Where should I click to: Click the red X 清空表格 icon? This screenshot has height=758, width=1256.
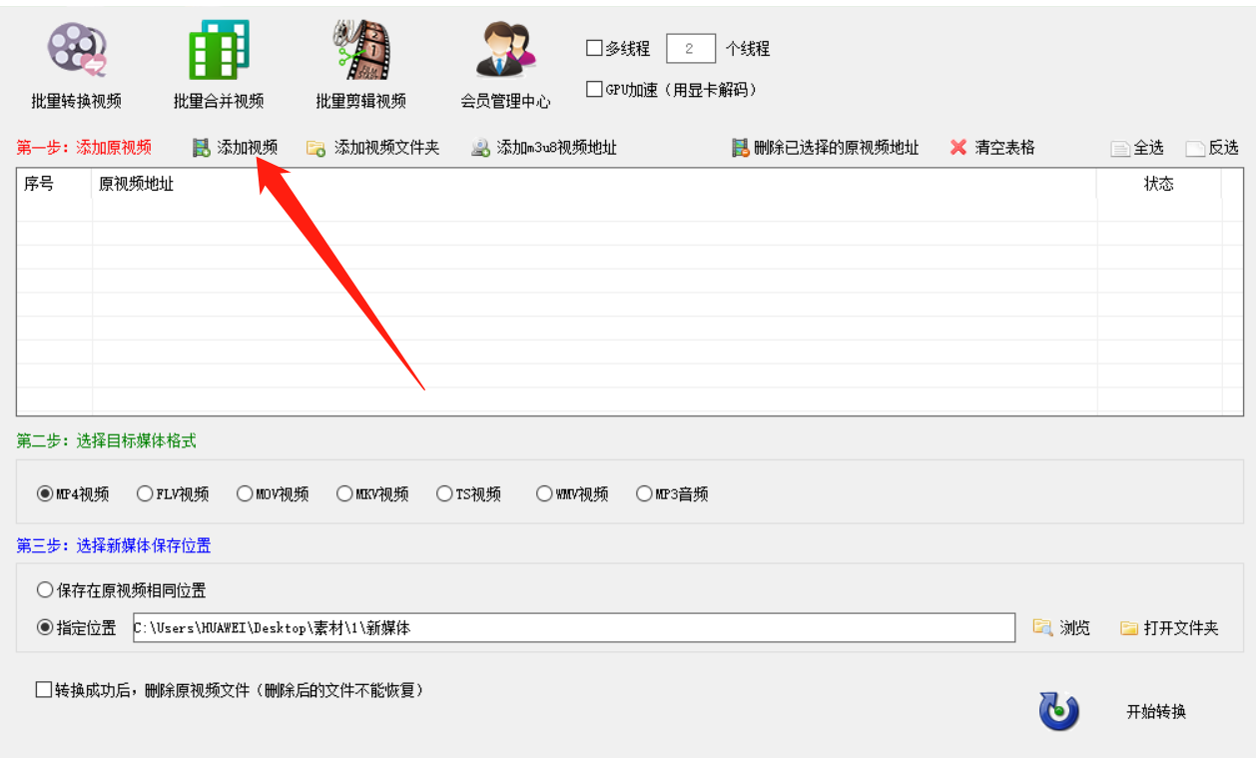(958, 148)
